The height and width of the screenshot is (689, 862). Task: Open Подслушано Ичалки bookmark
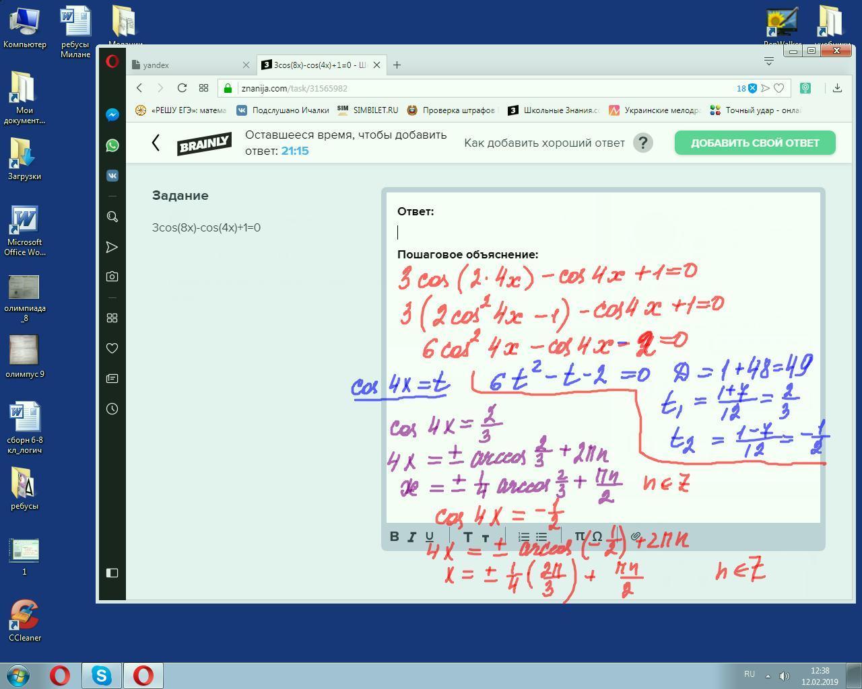(283, 110)
